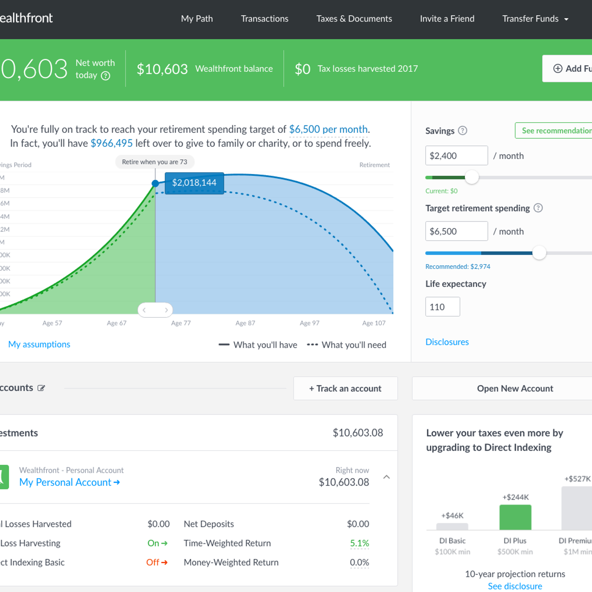Collapse the My Personal Account details chevron

point(387,477)
